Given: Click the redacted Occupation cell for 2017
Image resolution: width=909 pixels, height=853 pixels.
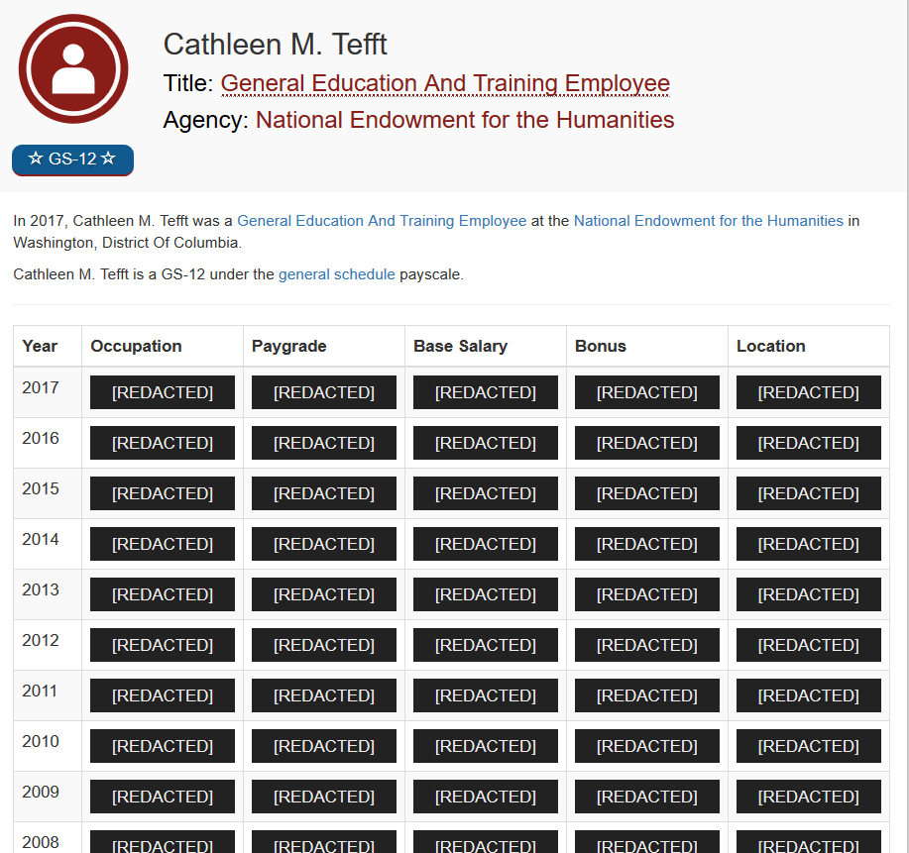Looking at the screenshot, I should [163, 392].
